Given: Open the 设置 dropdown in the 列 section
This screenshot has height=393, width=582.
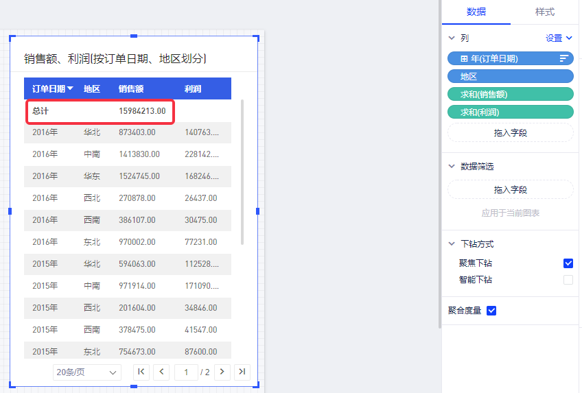Looking at the screenshot, I should pyautogui.click(x=559, y=38).
